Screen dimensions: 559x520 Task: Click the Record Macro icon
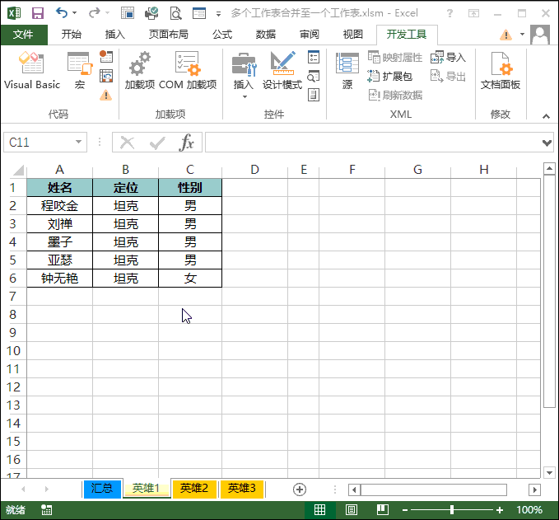(x=106, y=56)
